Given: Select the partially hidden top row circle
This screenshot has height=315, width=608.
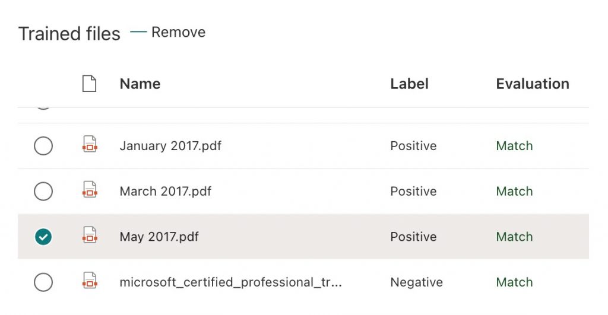Looking at the screenshot, I should click(43, 107).
